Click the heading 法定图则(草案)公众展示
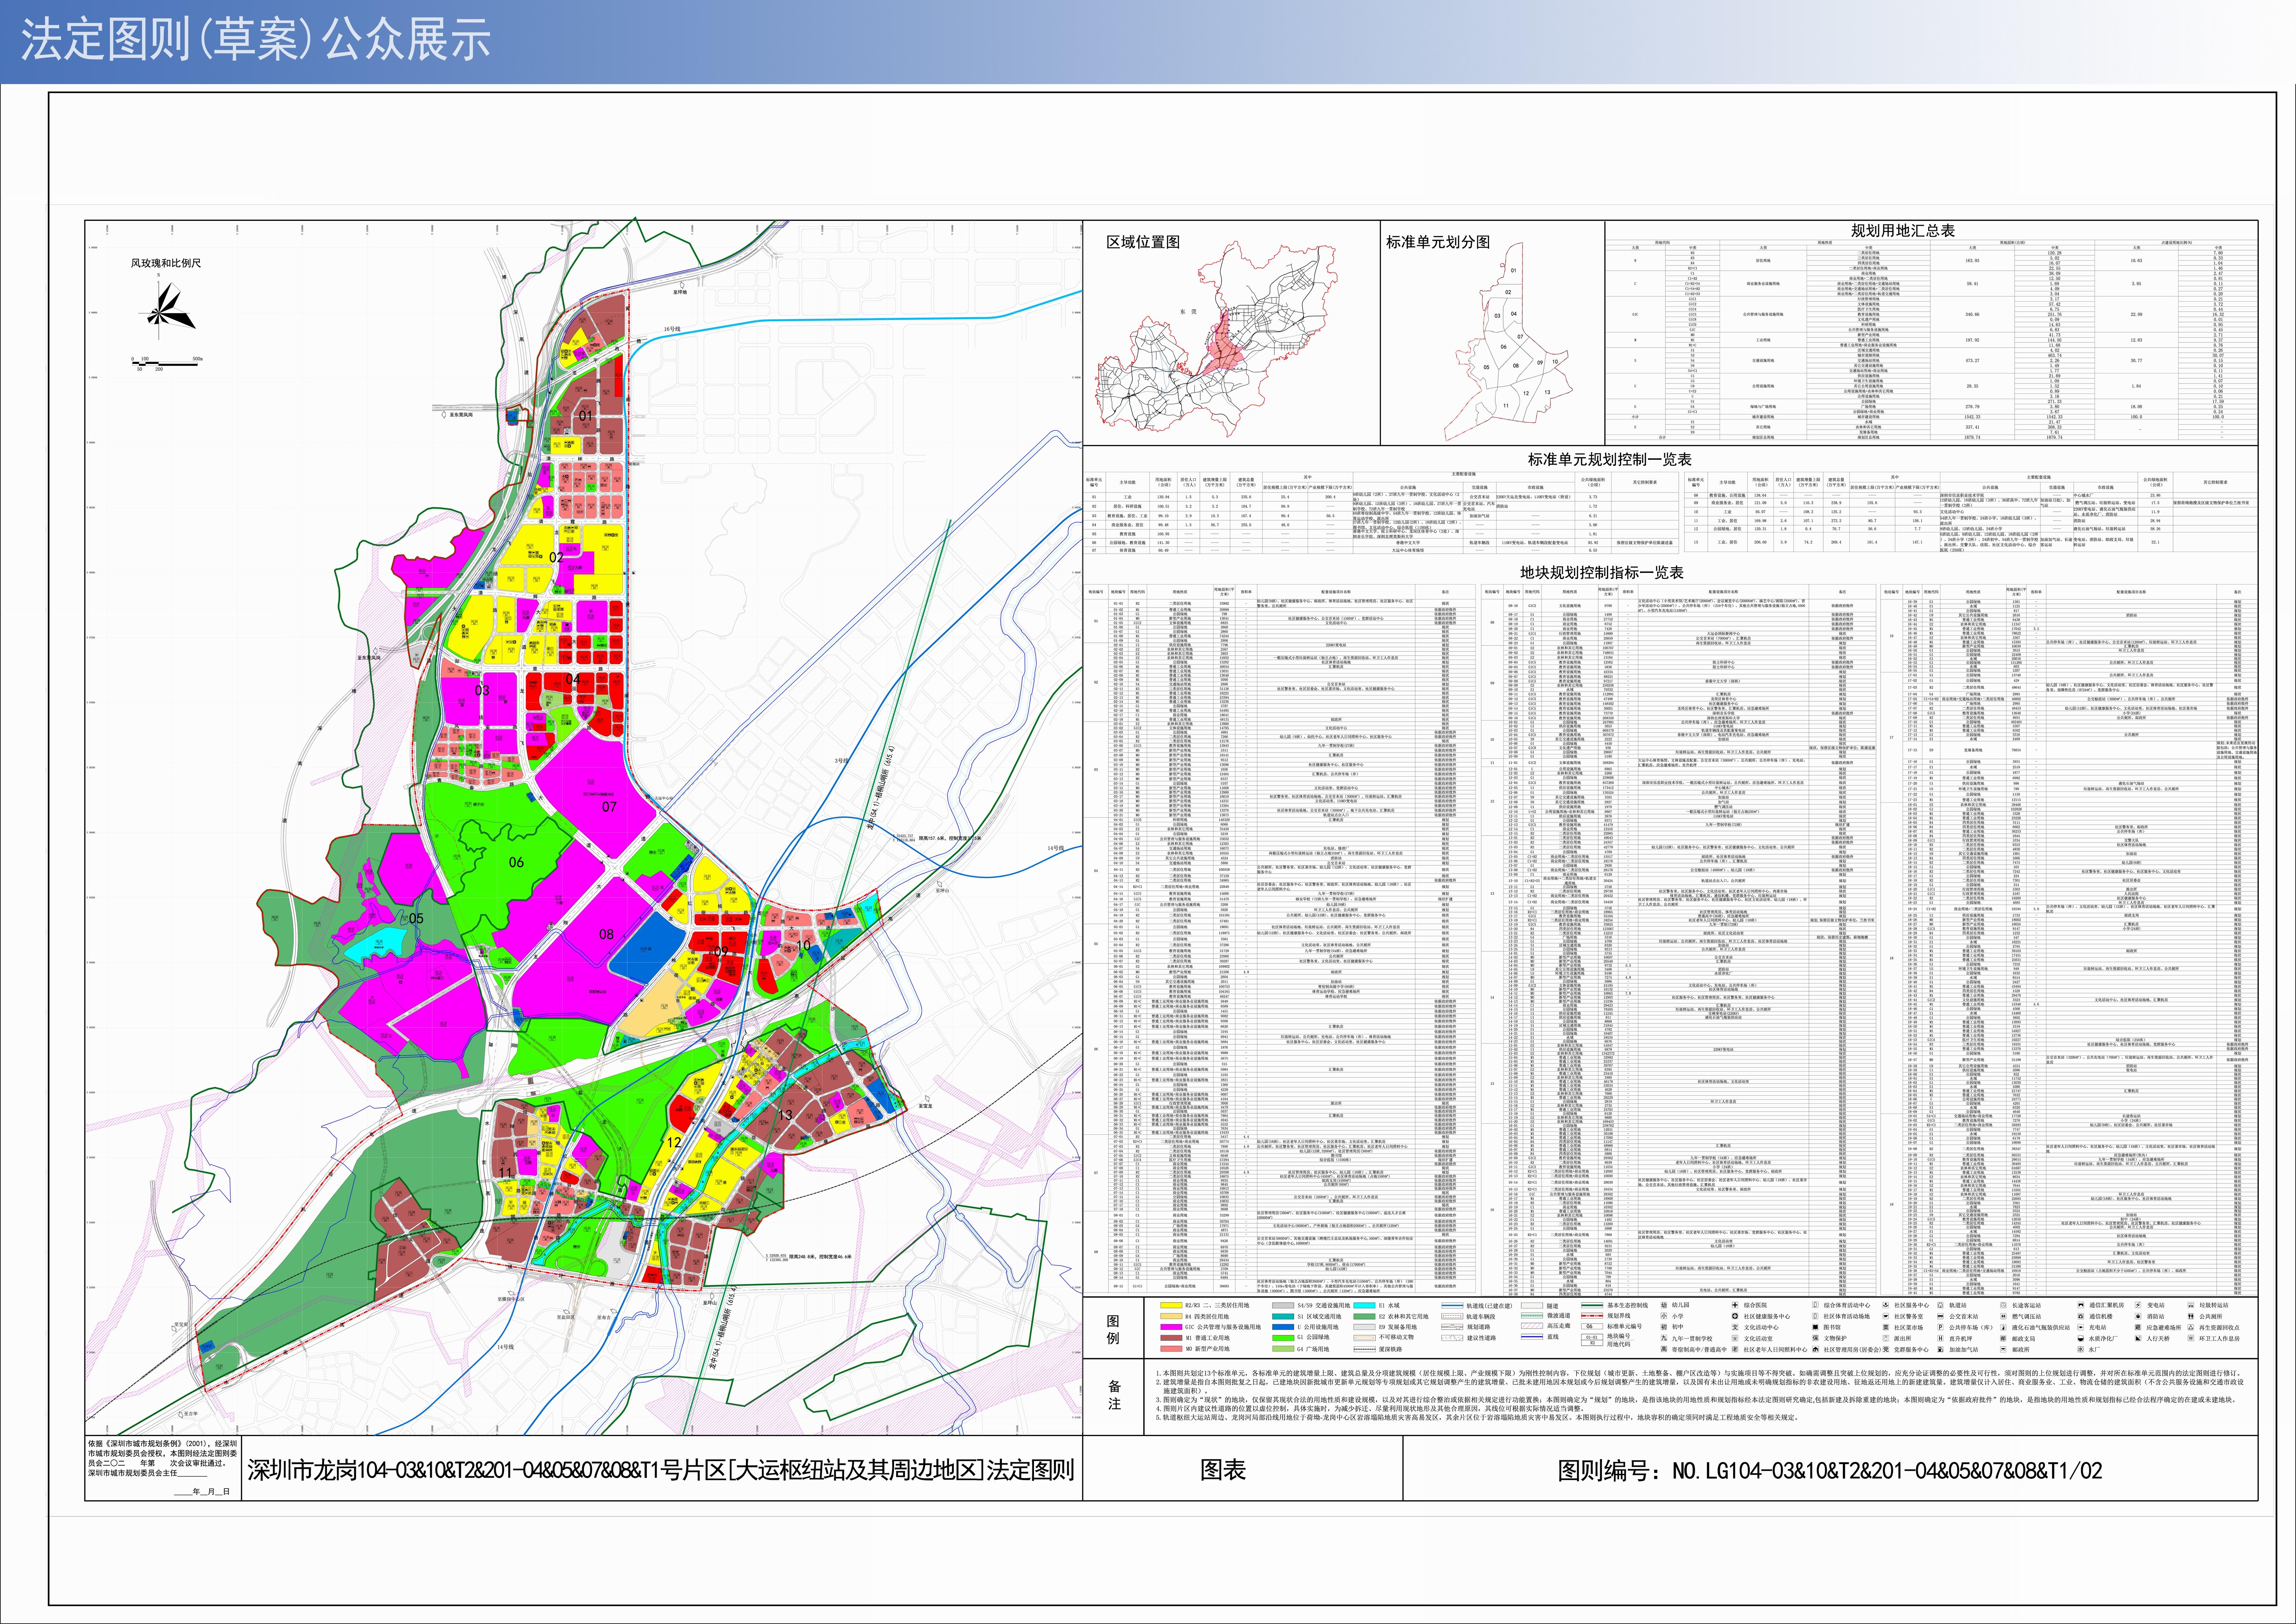The image size is (2296, 1624). click(256, 40)
